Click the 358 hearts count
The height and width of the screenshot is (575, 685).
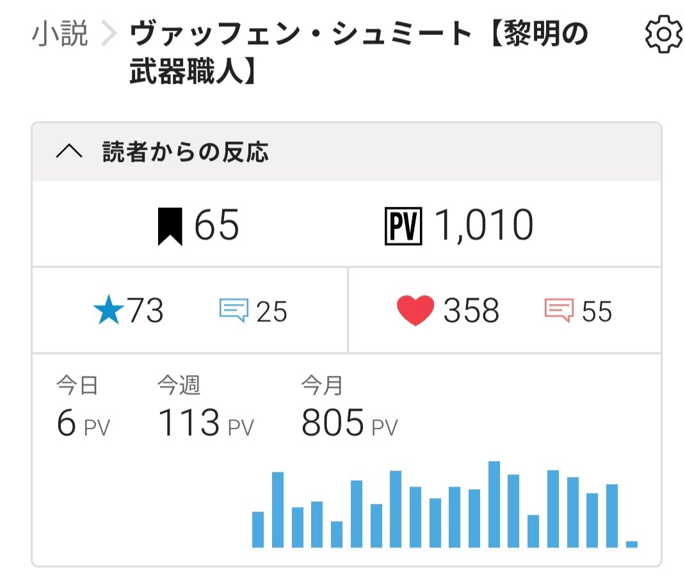[x=471, y=311]
